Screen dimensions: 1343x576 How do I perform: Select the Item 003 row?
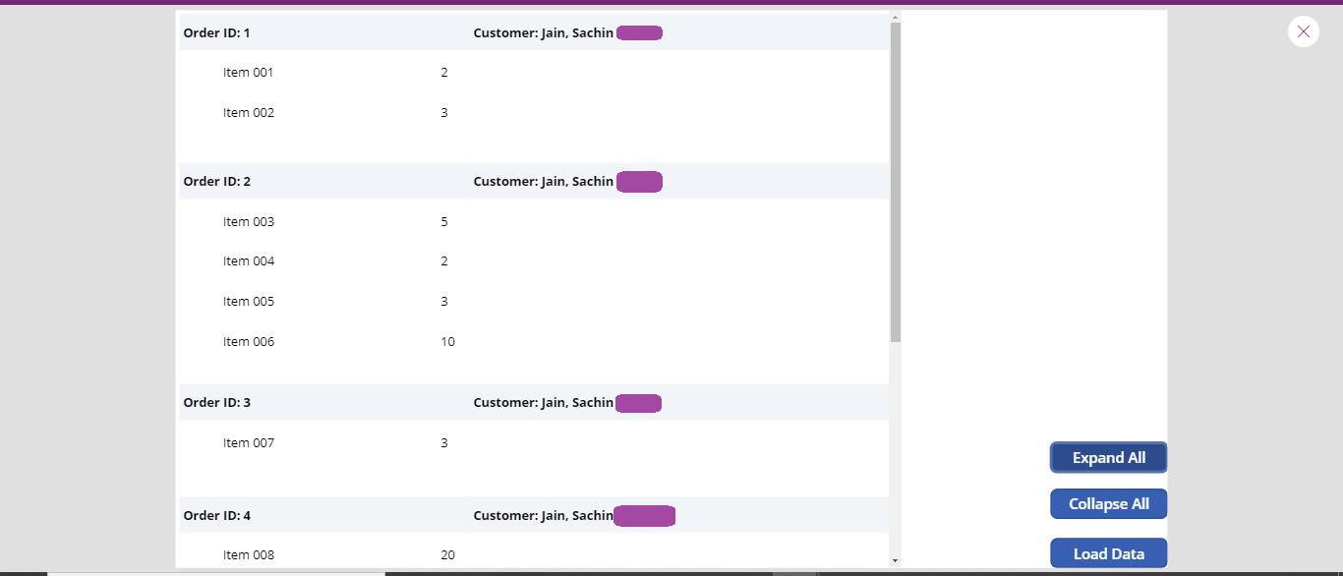[x=248, y=221]
